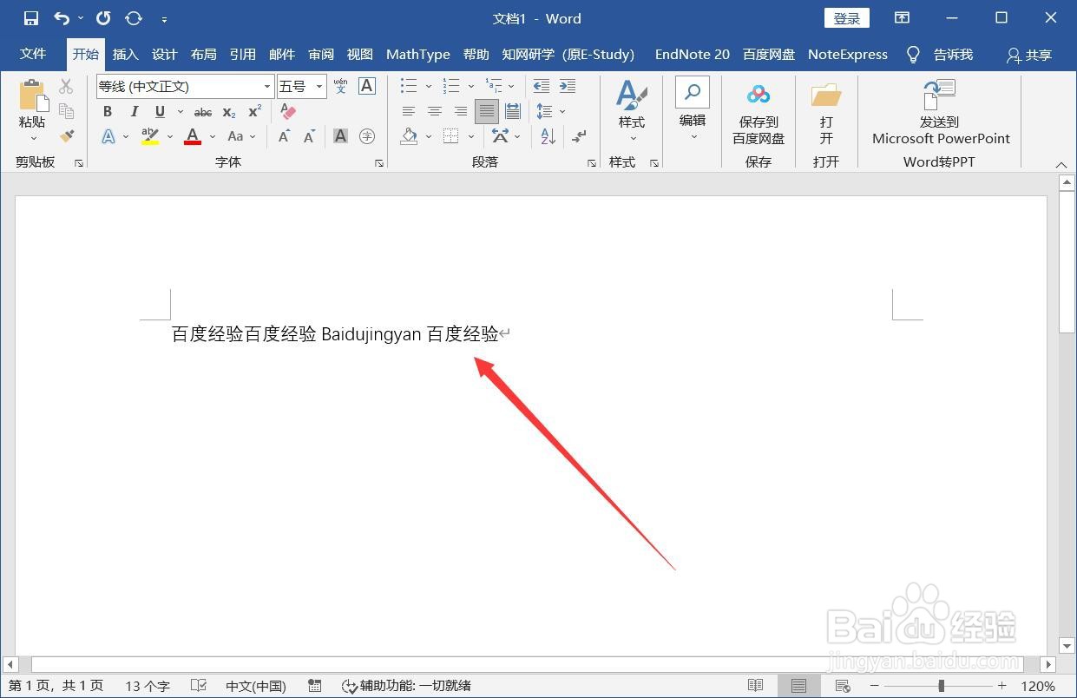Click the 13 个字 word count
The width and height of the screenshot is (1077, 698).
click(148, 686)
